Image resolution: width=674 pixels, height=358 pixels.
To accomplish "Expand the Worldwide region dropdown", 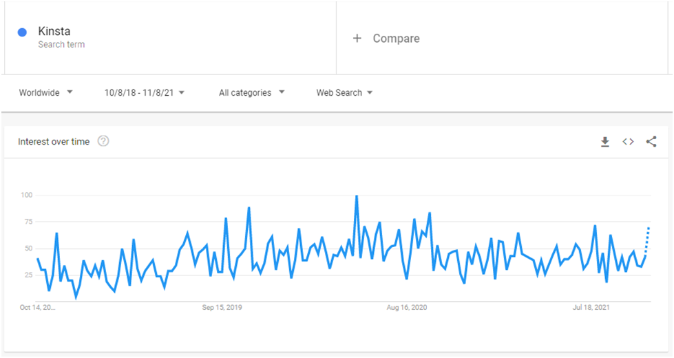I will (x=45, y=92).
